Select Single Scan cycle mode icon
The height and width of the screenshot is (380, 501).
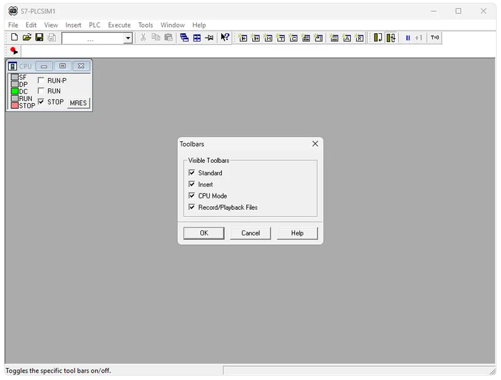click(x=378, y=38)
